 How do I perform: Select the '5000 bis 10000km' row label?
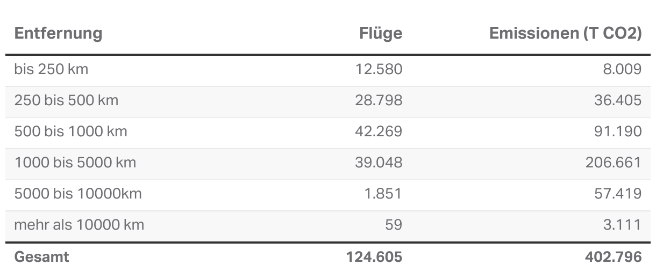[x=78, y=194]
